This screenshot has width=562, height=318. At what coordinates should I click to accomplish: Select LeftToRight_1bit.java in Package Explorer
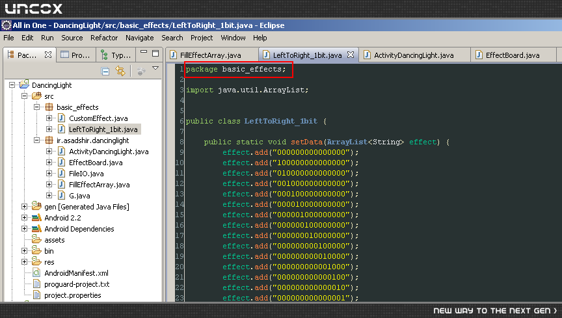point(103,129)
